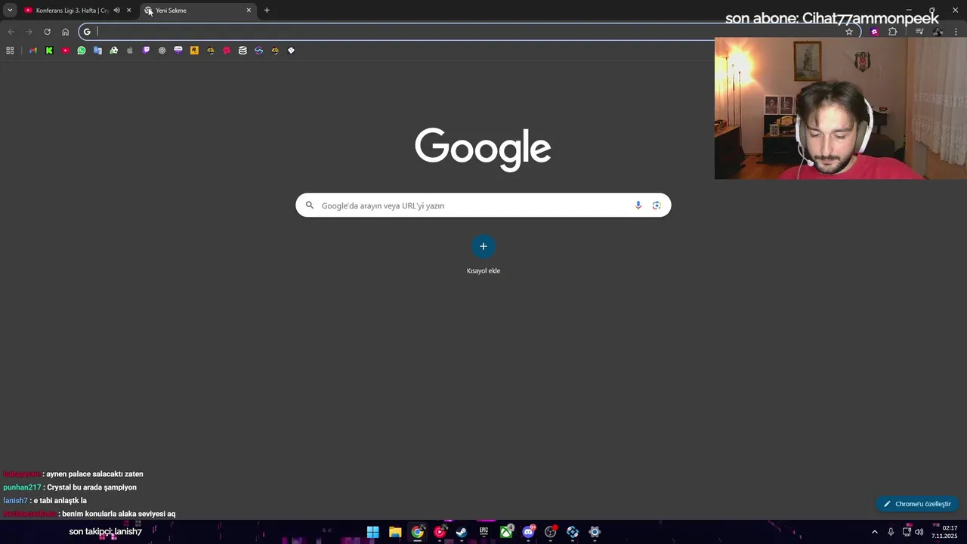This screenshot has width=967, height=544.
Task: Click the search magnifier icon in Google box
Action: coord(309,206)
